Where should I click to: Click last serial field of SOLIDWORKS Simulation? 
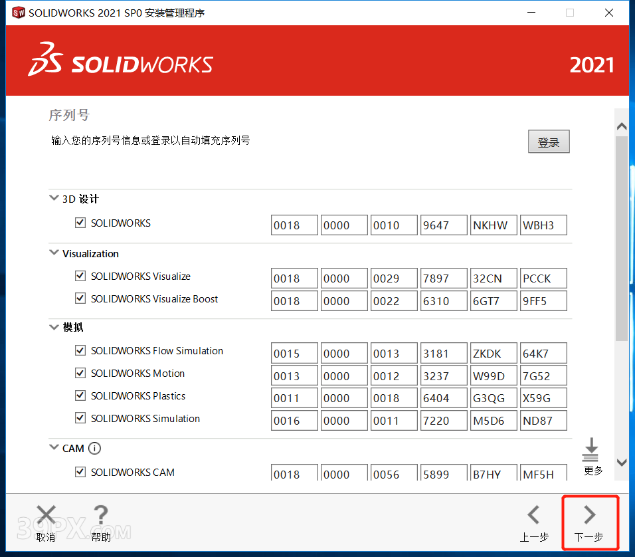pyautogui.click(x=543, y=421)
